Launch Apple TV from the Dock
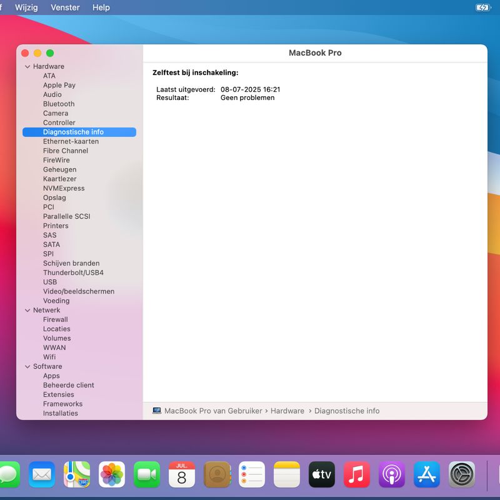 (322, 474)
